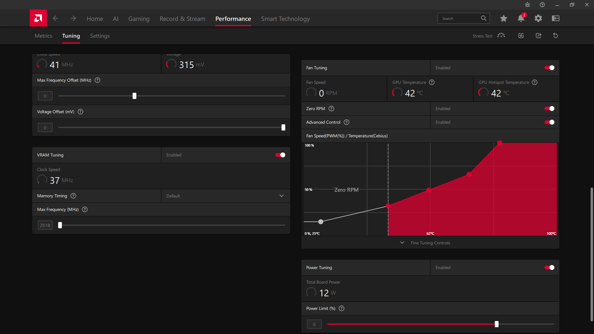The image size is (594, 334).
Task: Open the help tooltip for Voltage Offset
Action: pos(80,112)
